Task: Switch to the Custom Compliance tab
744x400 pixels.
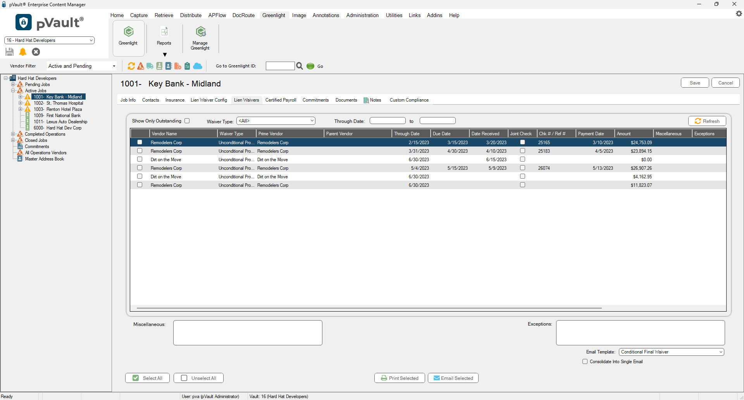Action: pyautogui.click(x=409, y=100)
